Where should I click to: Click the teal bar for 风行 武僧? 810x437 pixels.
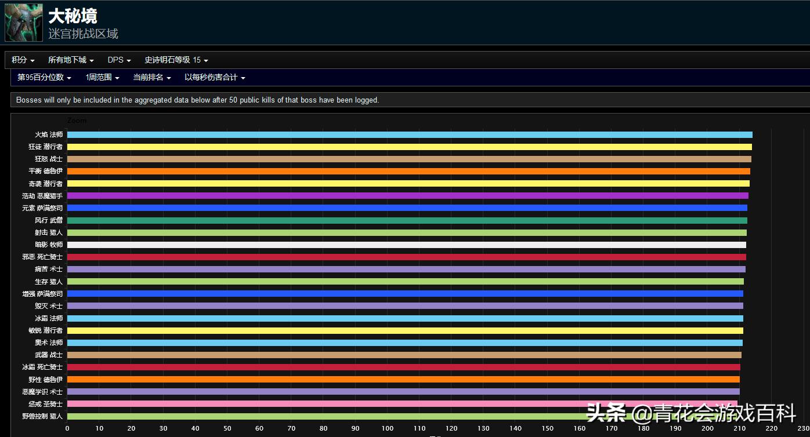click(407, 220)
